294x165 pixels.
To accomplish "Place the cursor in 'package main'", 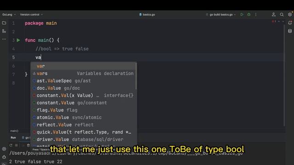I will [41, 23].
